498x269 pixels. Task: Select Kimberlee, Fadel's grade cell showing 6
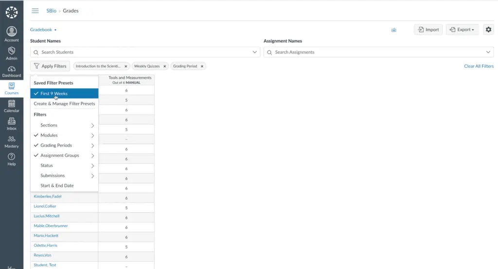click(x=126, y=198)
